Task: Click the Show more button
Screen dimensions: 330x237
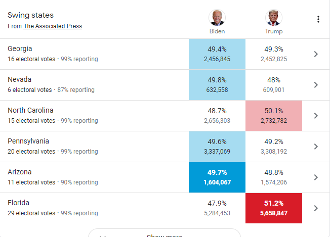Action: 164,233
